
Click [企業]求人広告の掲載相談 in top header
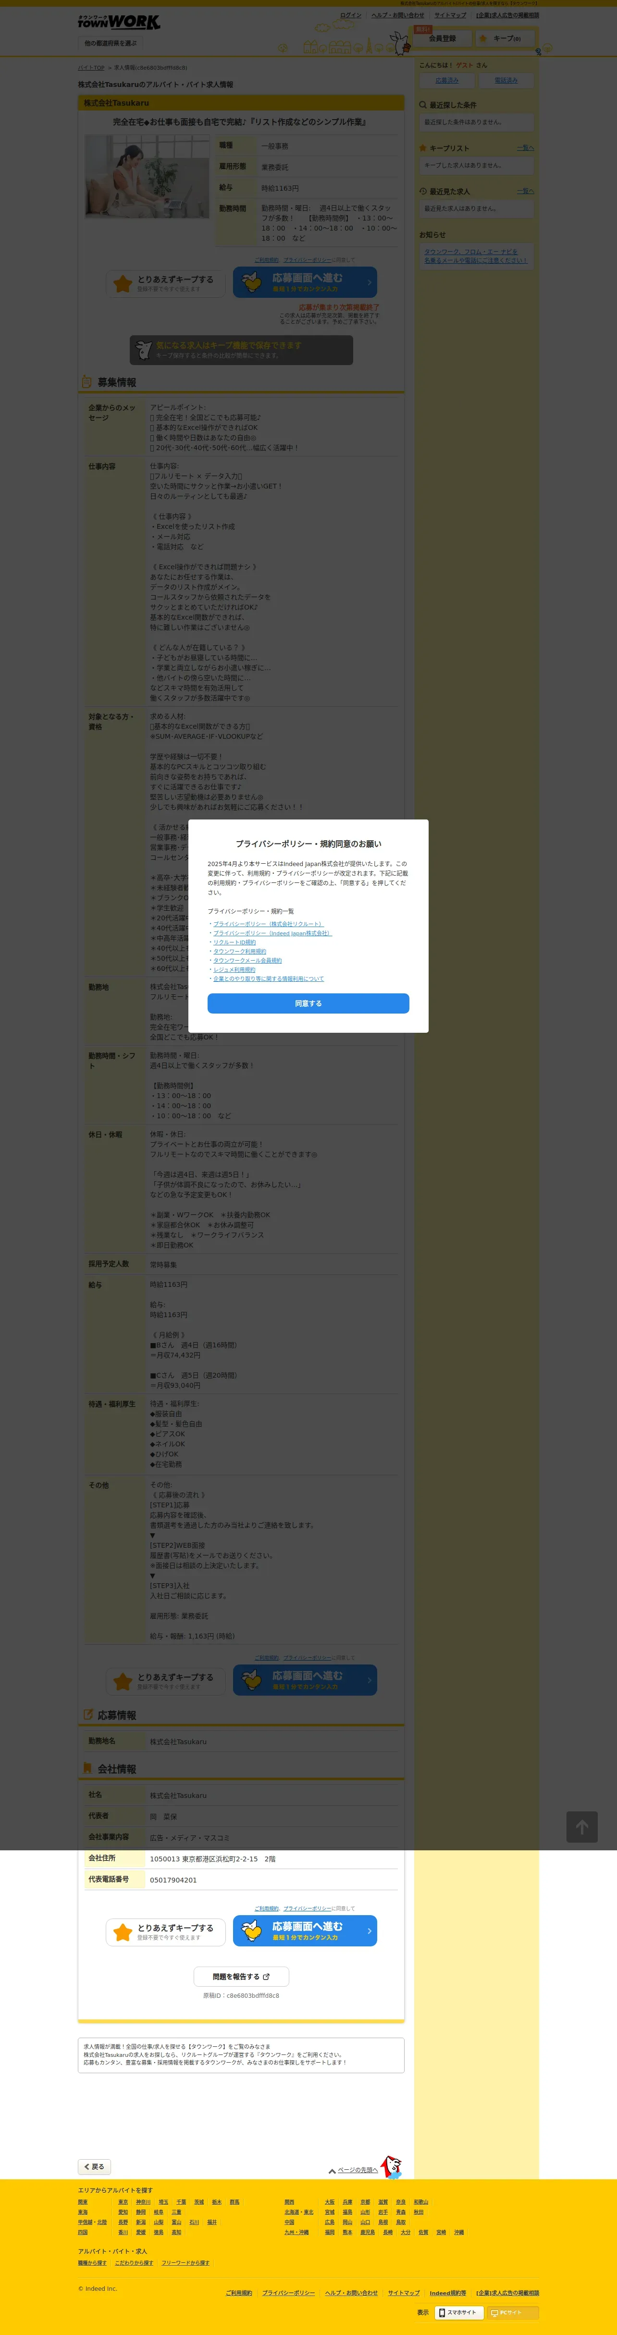[x=507, y=15]
